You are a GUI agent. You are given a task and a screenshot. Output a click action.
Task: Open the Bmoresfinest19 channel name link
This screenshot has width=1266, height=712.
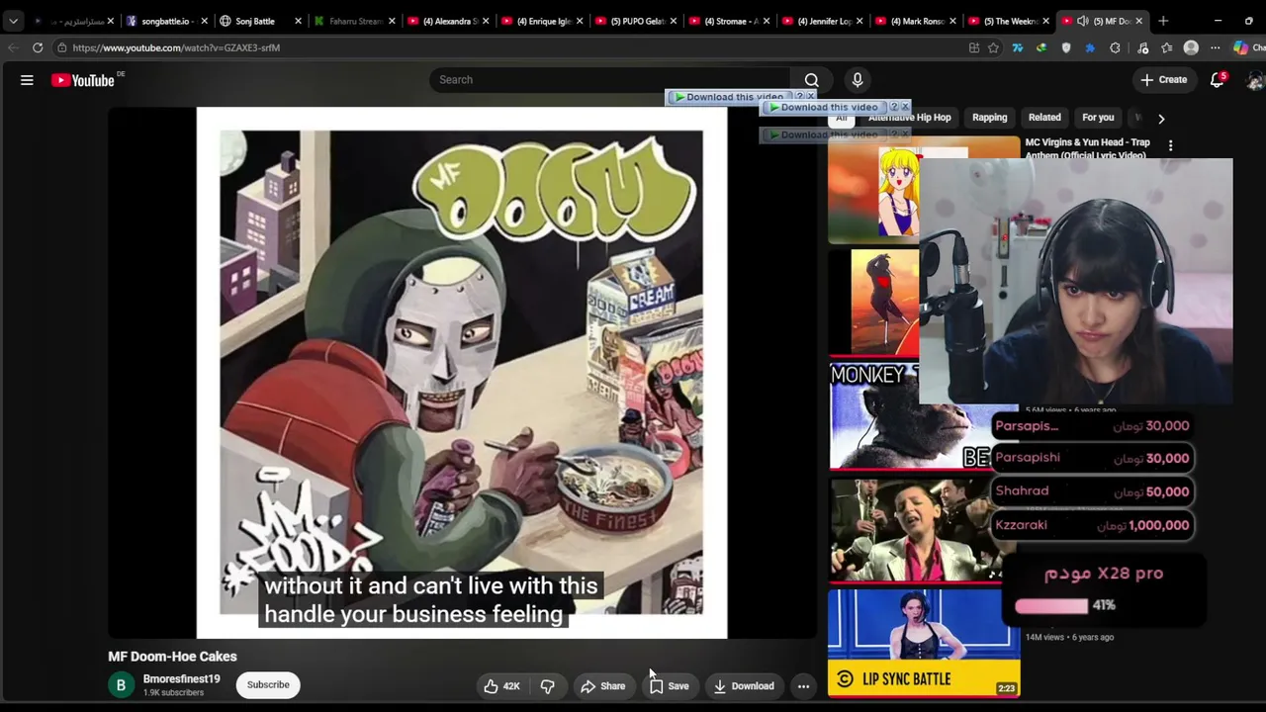pos(182,679)
